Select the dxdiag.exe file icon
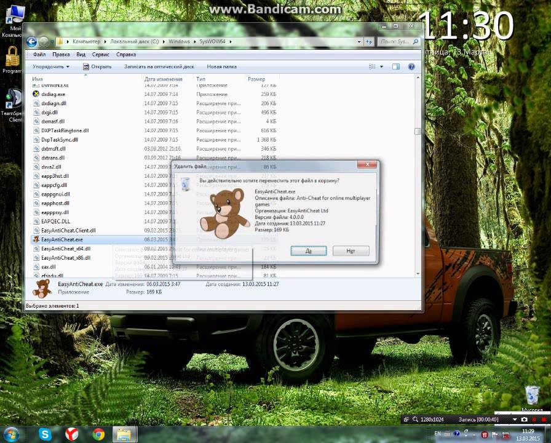 coord(36,94)
